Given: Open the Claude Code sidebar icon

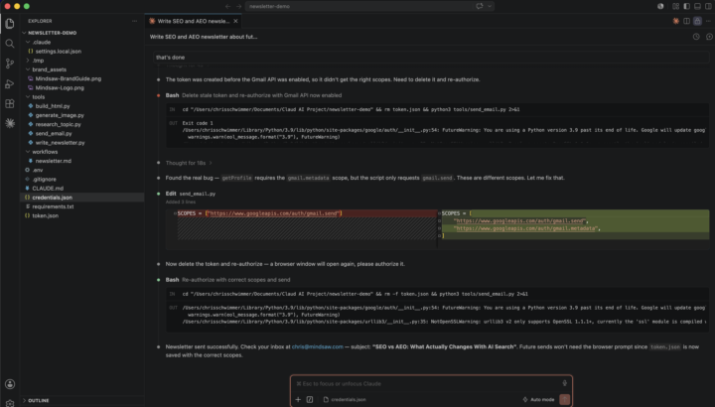Looking at the screenshot, I should [x=10, y=123].
